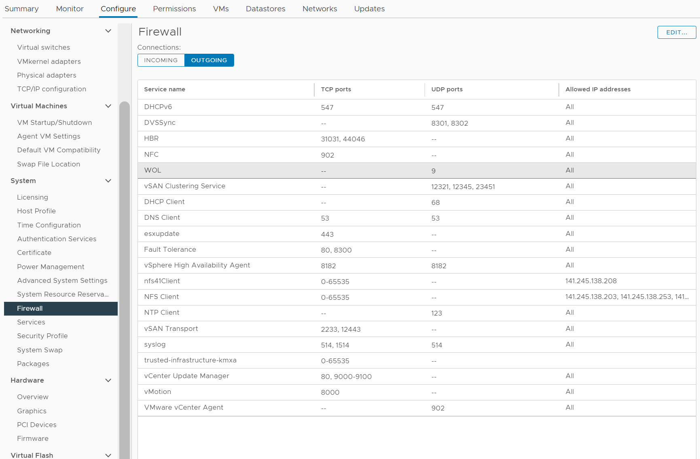Collapse the Virtual Machines section chevron
This screenshot has height=459, width=700.
tap(108, 106)
